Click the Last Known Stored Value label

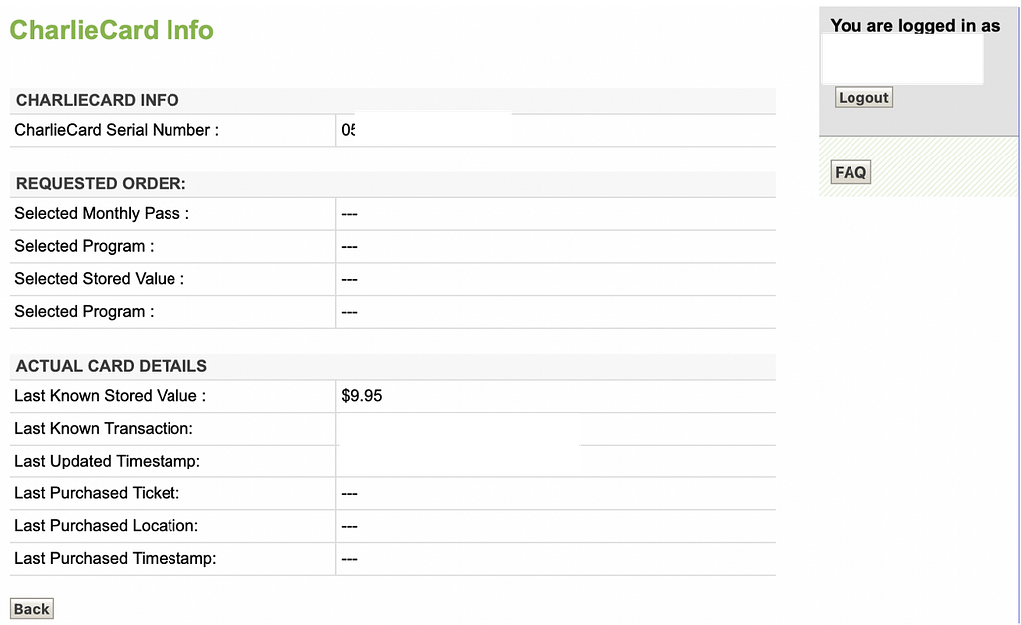pyautogui.click(x=110, y=396)
